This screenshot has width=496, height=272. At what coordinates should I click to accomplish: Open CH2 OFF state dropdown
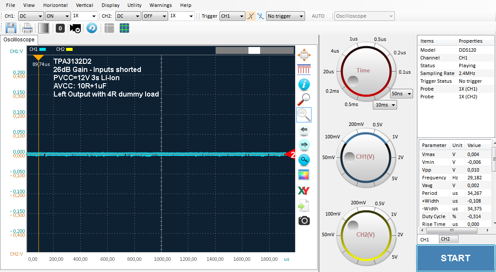155,16
